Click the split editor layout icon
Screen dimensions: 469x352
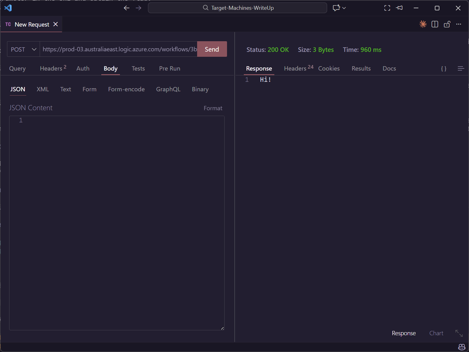click(x=435, y=24)
